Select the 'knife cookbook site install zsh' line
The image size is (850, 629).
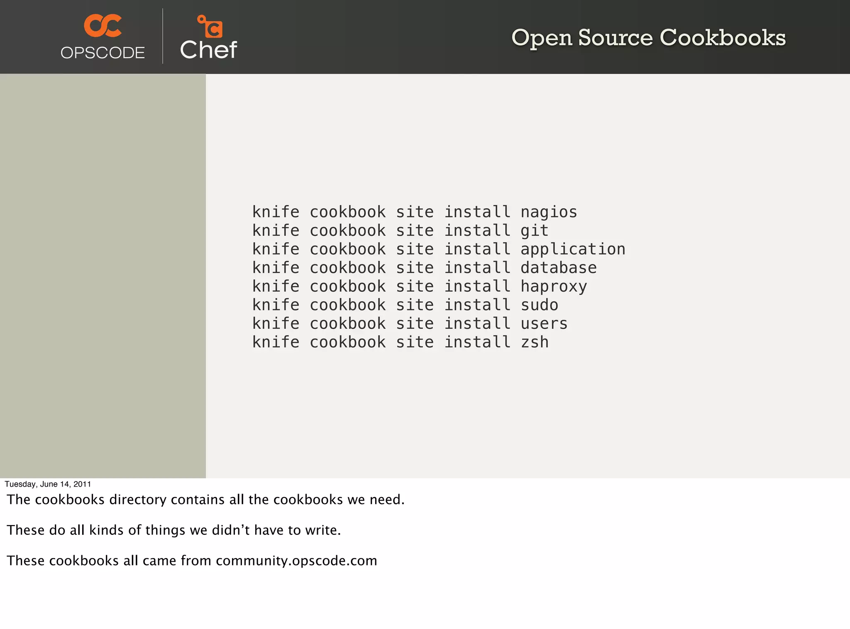click(x=401, y=342)
